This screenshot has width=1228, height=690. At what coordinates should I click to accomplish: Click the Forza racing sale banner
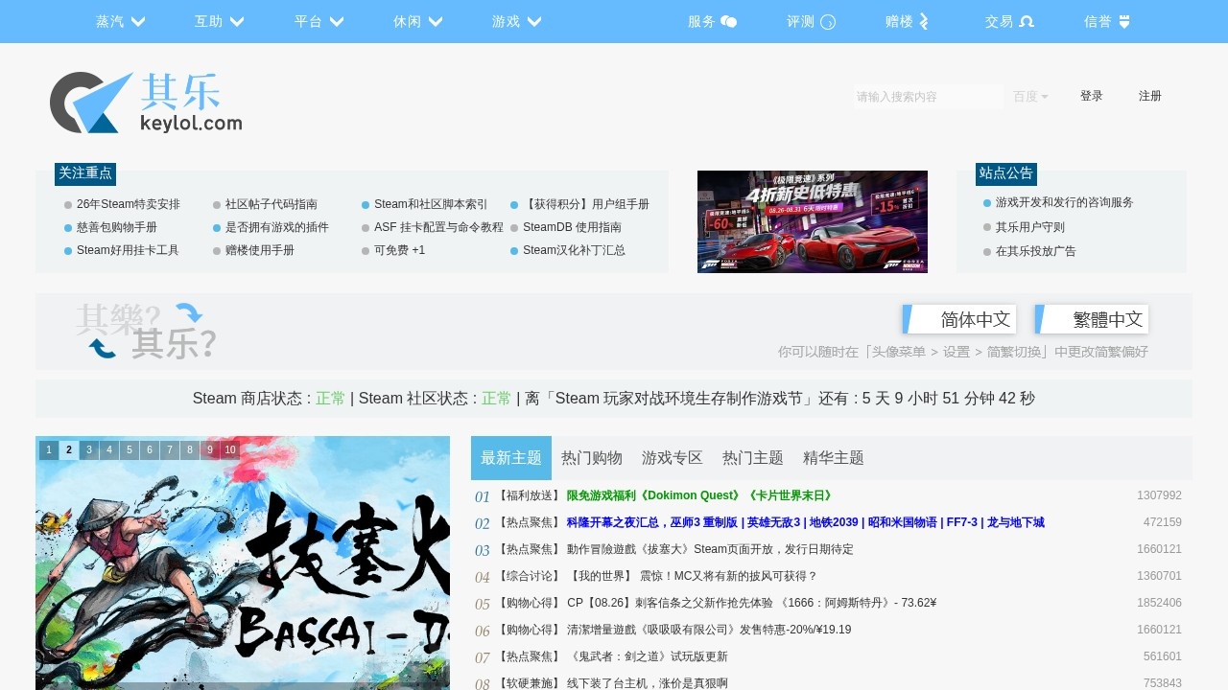point(813,221)
